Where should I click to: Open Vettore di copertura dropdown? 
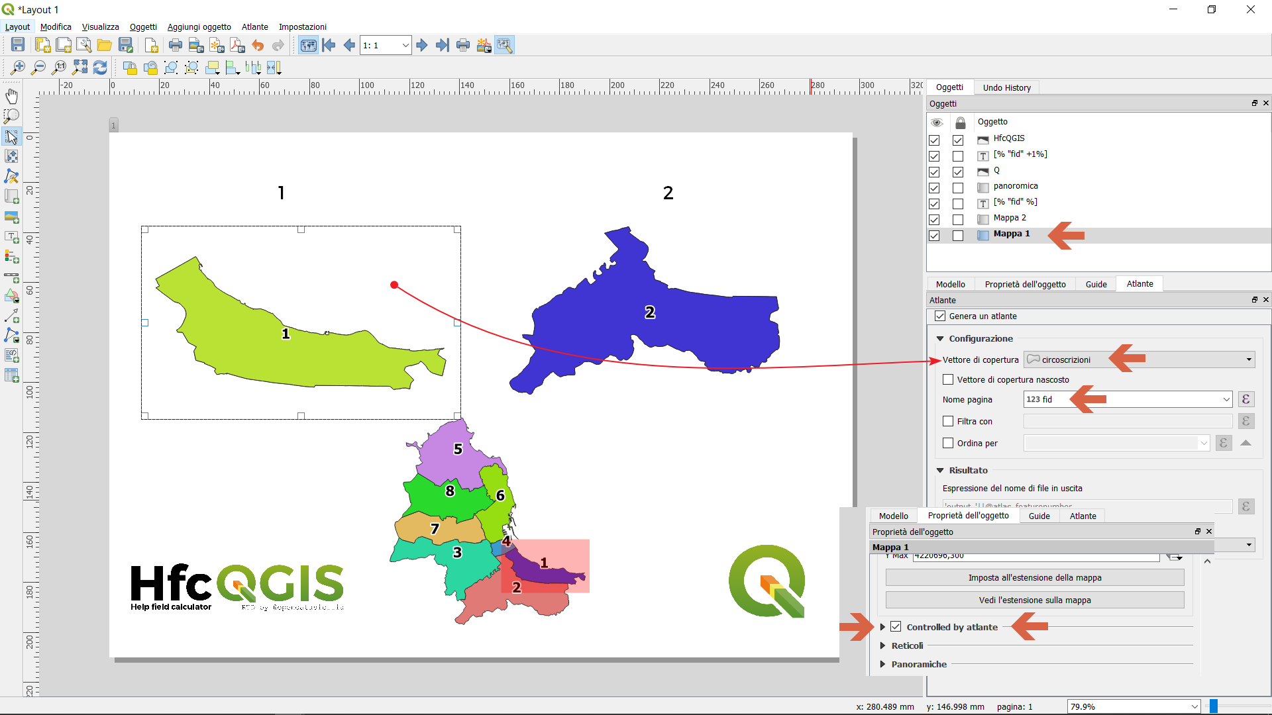coord(1249,359)
